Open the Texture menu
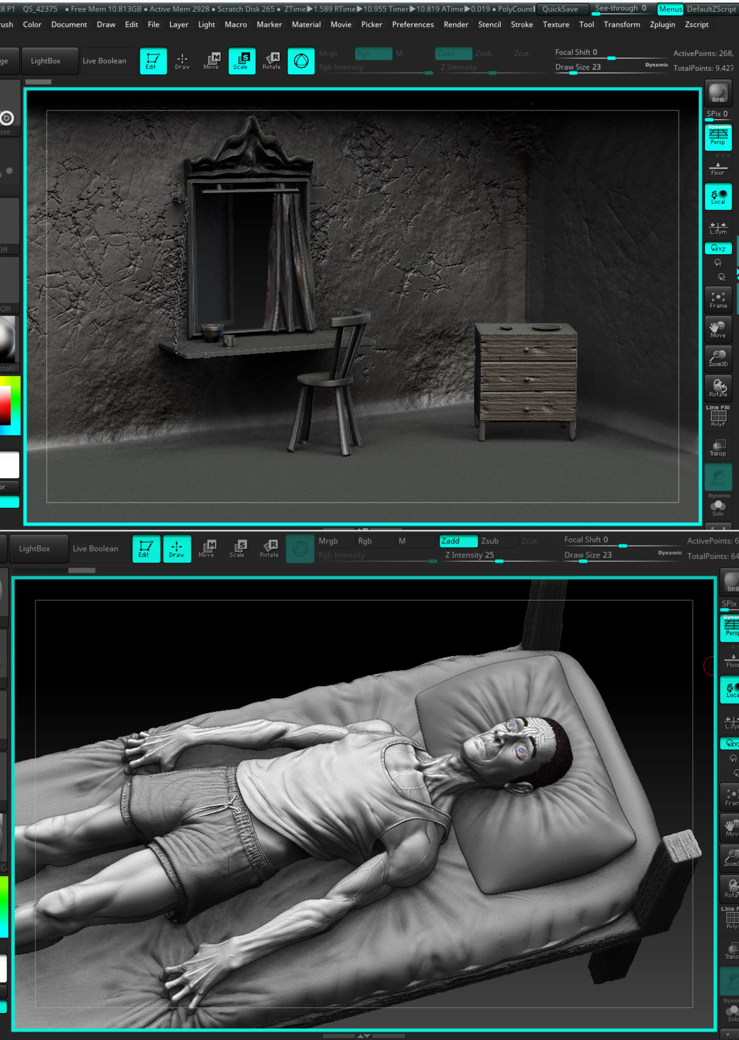The height and width of the screenshot is (1040, 739). 556,24
